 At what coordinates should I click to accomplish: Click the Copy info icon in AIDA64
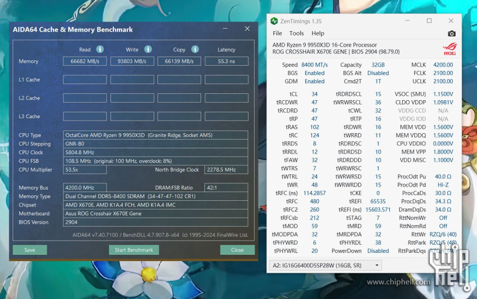pyautogui.click(x=195, y=49)
